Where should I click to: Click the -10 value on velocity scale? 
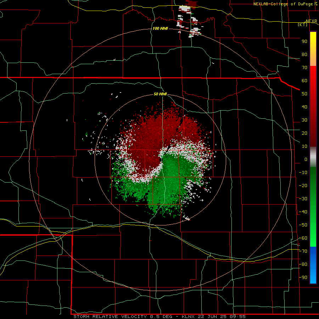(x=303, y=173)
